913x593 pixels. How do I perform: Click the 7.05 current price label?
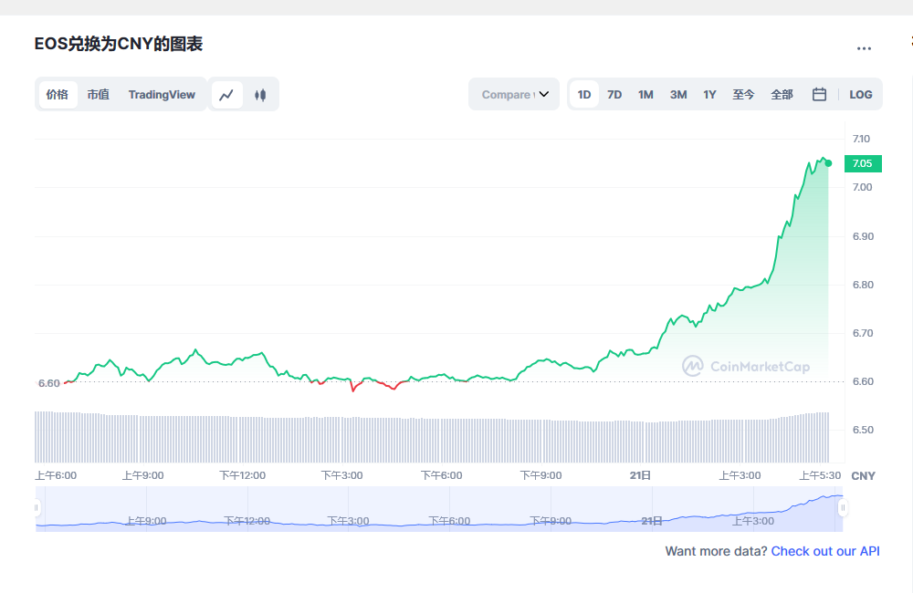tap(863, 163)
